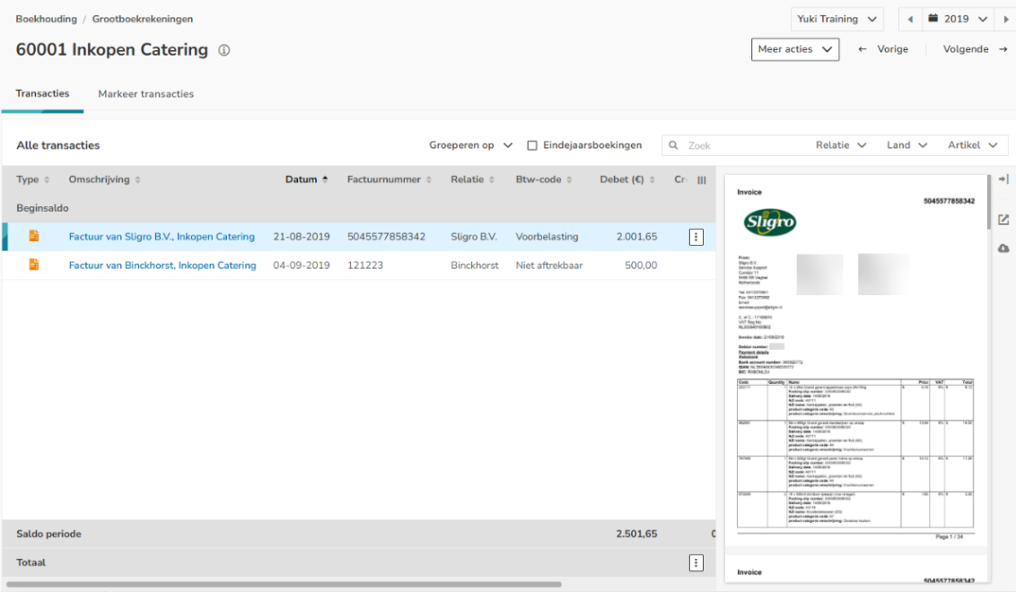1016x592 pixels.
Task: Click the Niet aftrekbaar Btw-code cell
Action: (548, 266)
